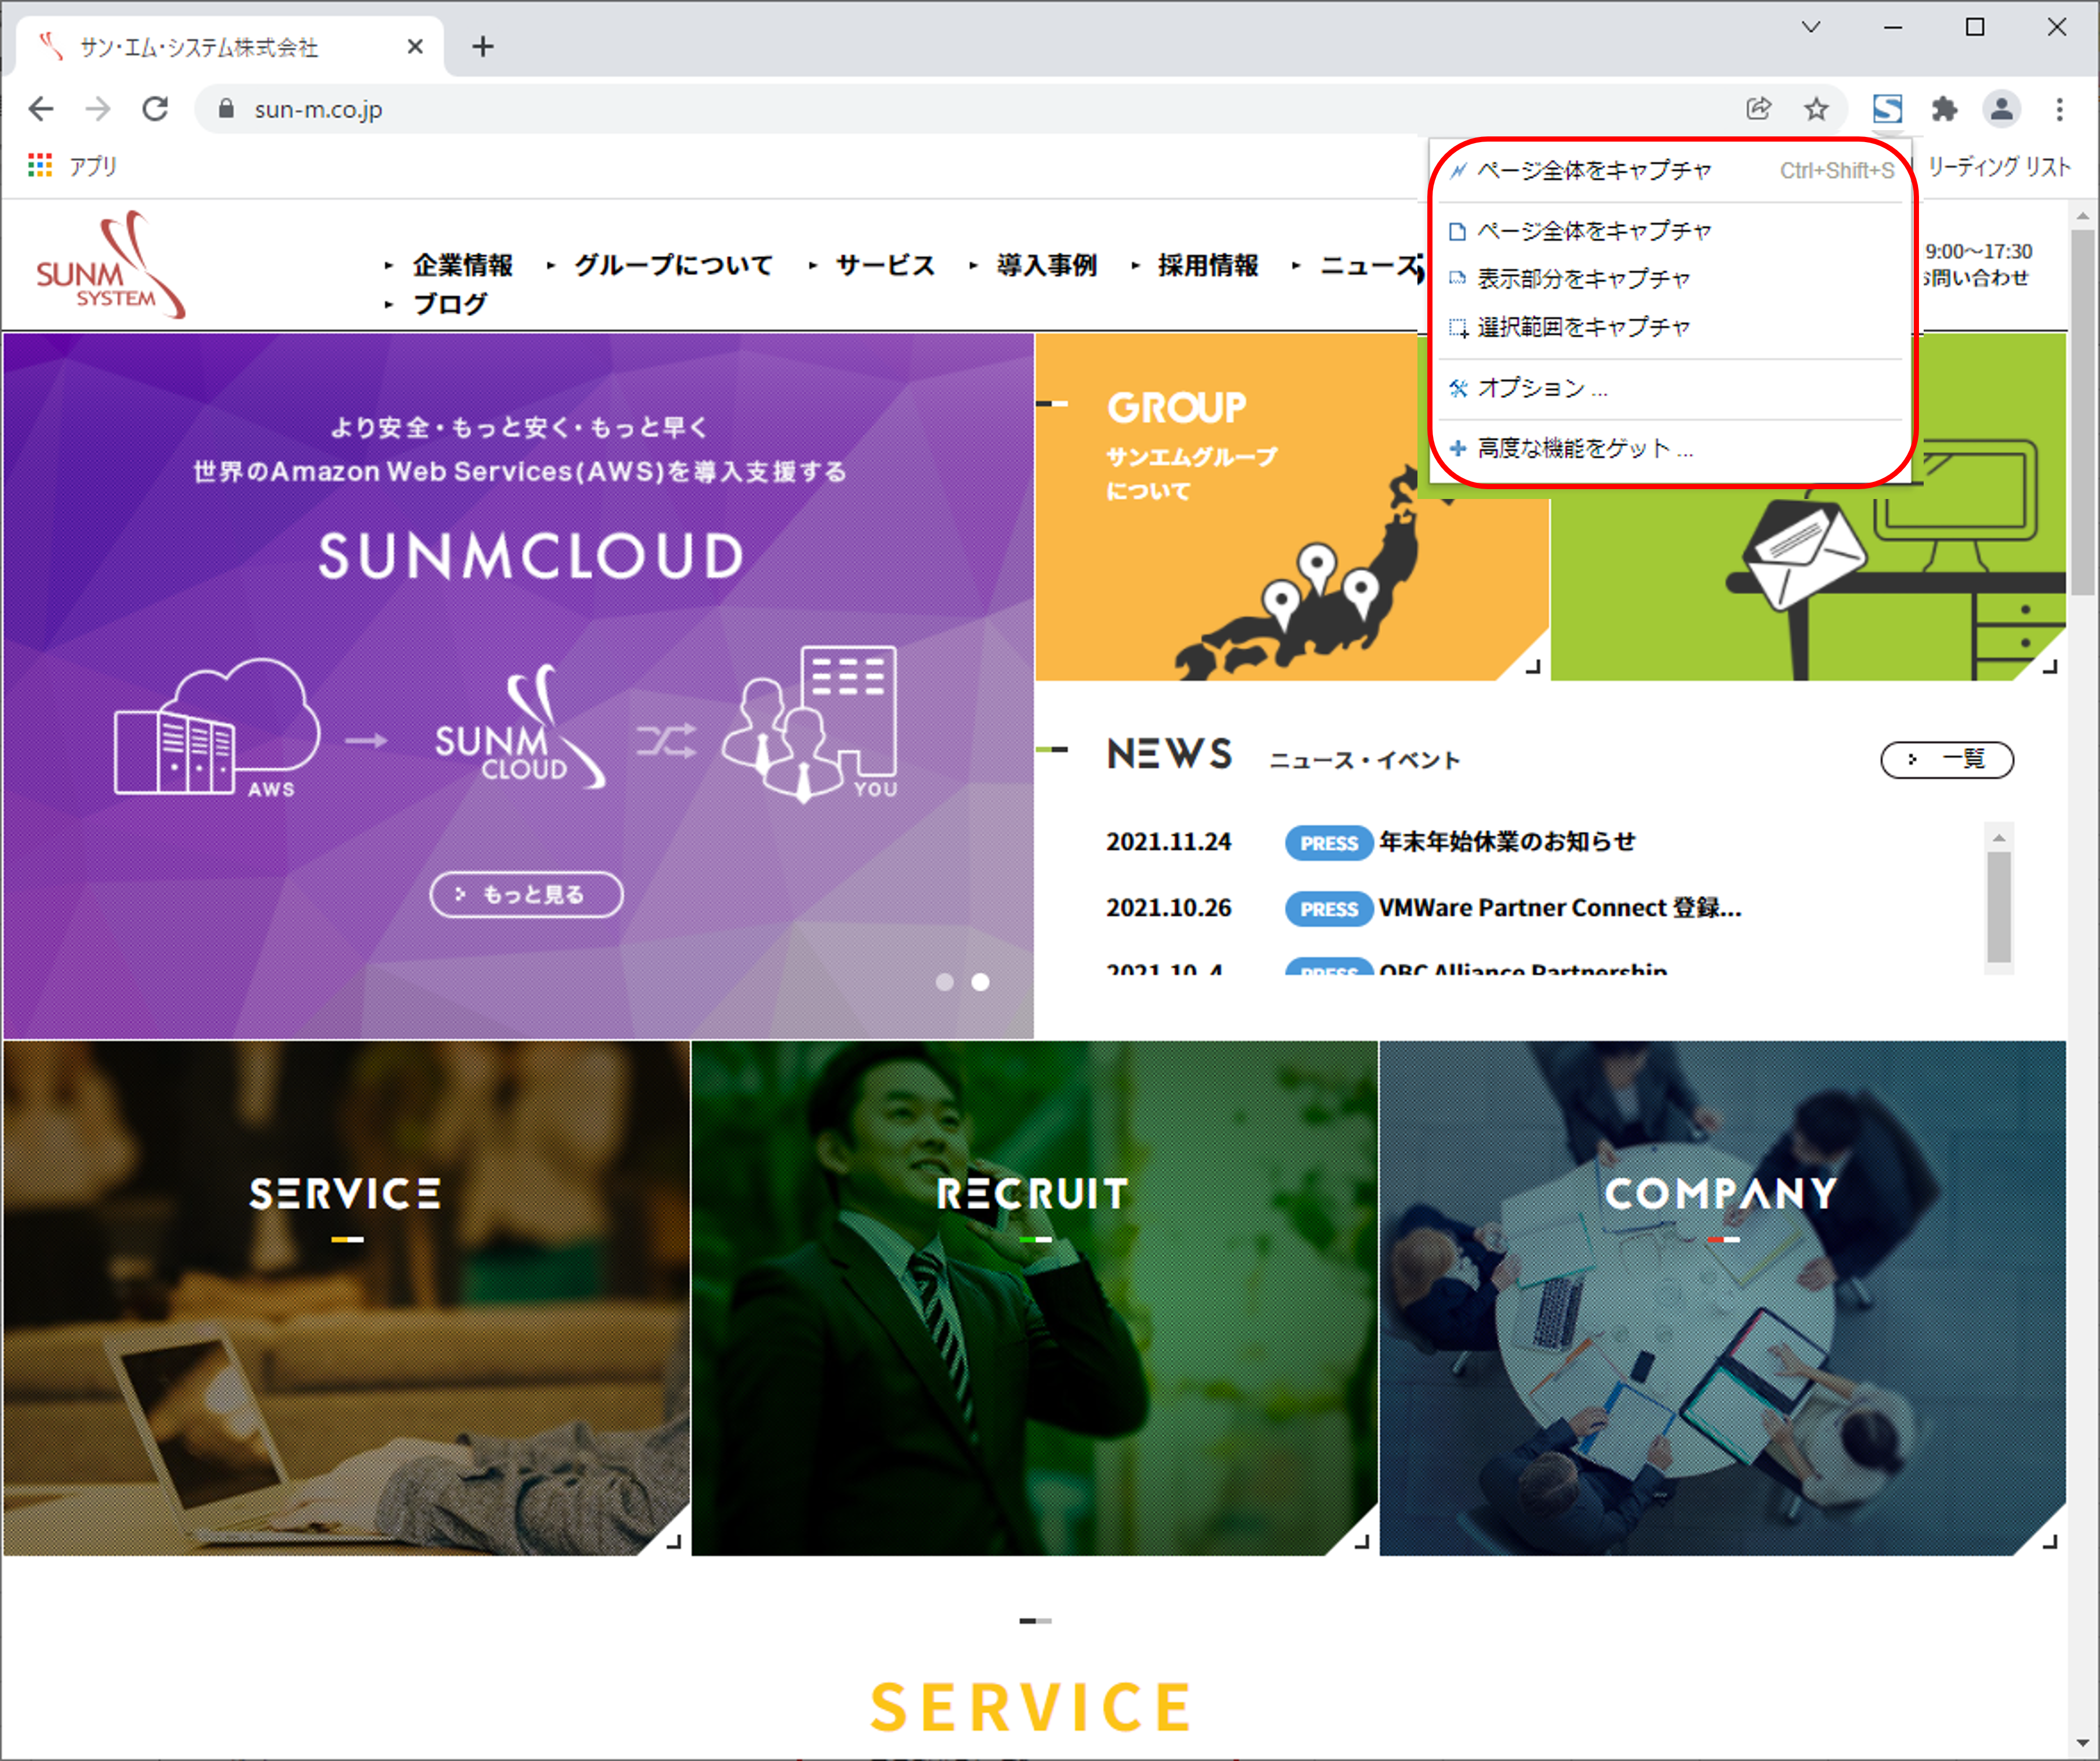Select 表示部分をキャプチャ menu item
This screenshot has height=1761, width=2100.
point(1670,279)
